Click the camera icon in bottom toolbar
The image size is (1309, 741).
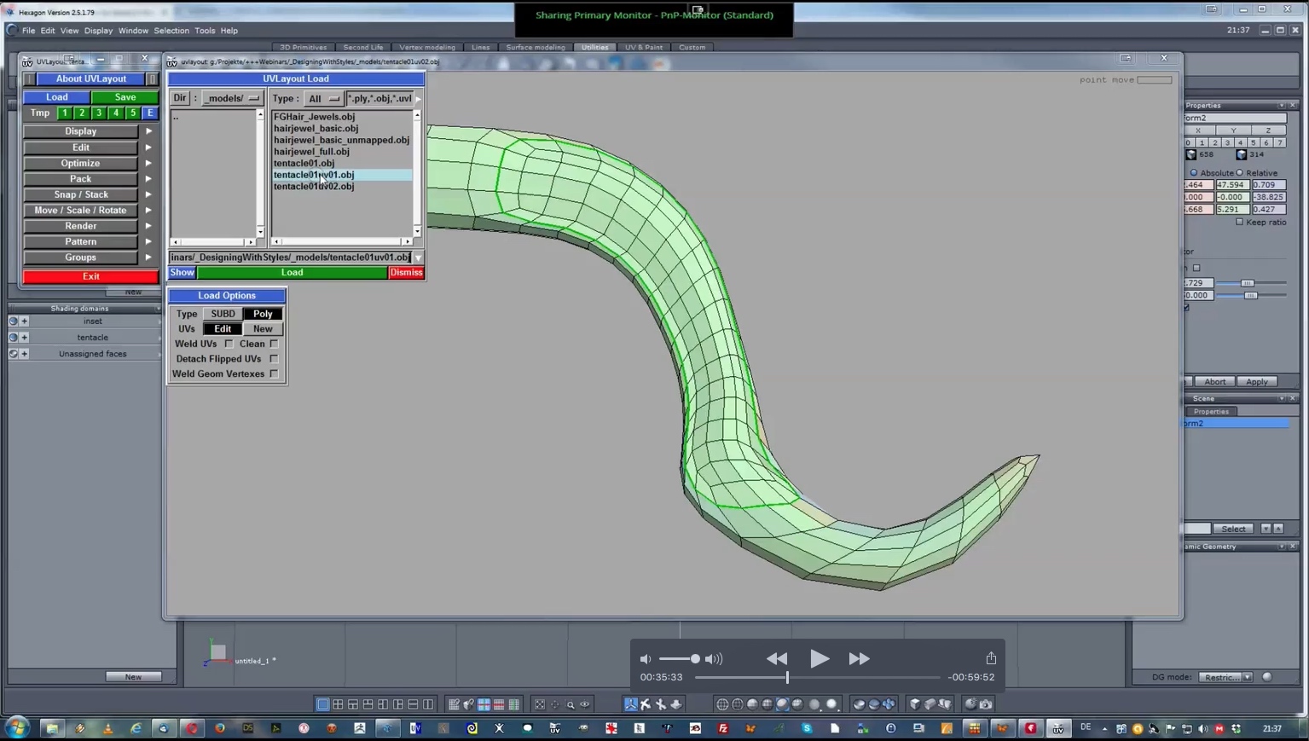986,704
